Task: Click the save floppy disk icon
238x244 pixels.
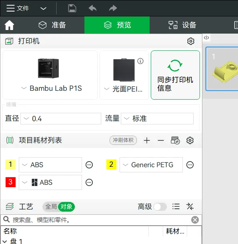Action: [x=72, y=8]
